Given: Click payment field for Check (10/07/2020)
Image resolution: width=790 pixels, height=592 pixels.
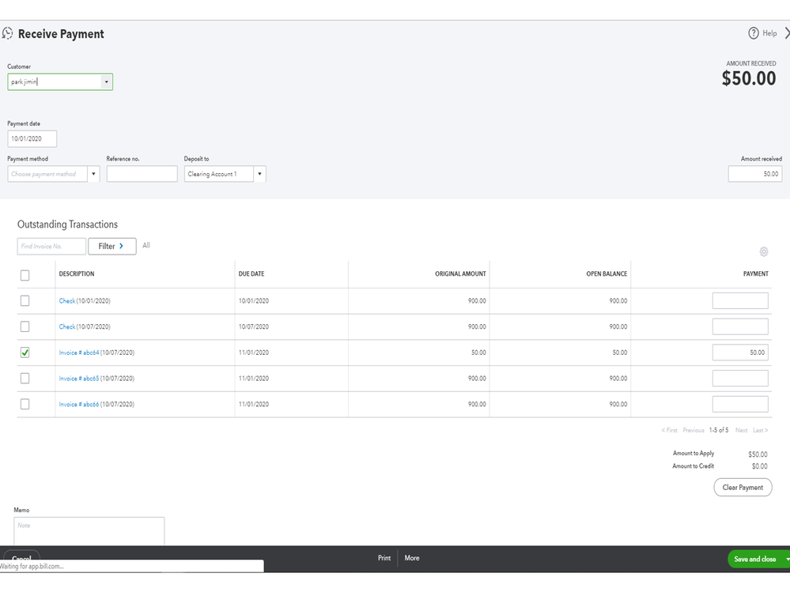Looking at the screenshot, I should point(740,326).
